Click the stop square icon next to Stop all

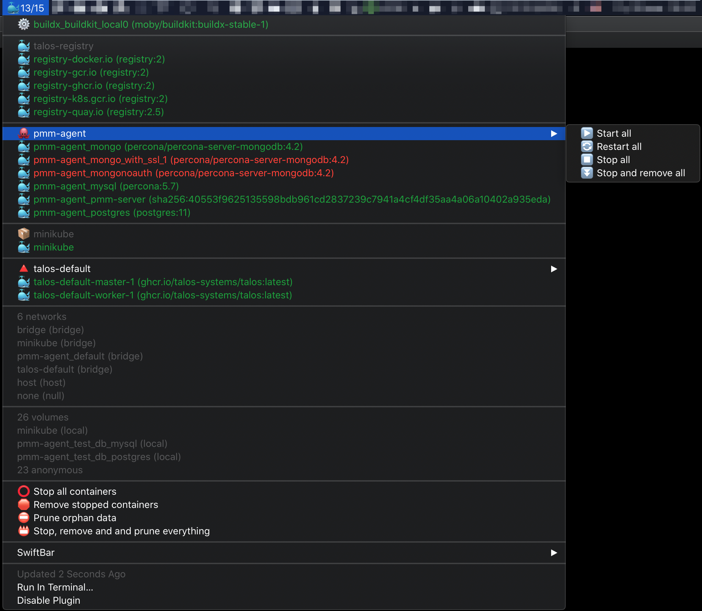point(587,160)
